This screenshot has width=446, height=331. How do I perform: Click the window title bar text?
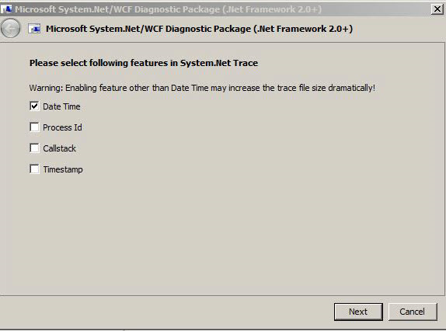168,9
